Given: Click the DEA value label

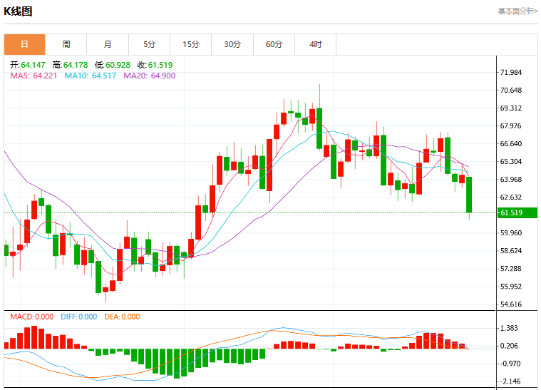Looking at the screenshot, I should click(x=122, y=317).
